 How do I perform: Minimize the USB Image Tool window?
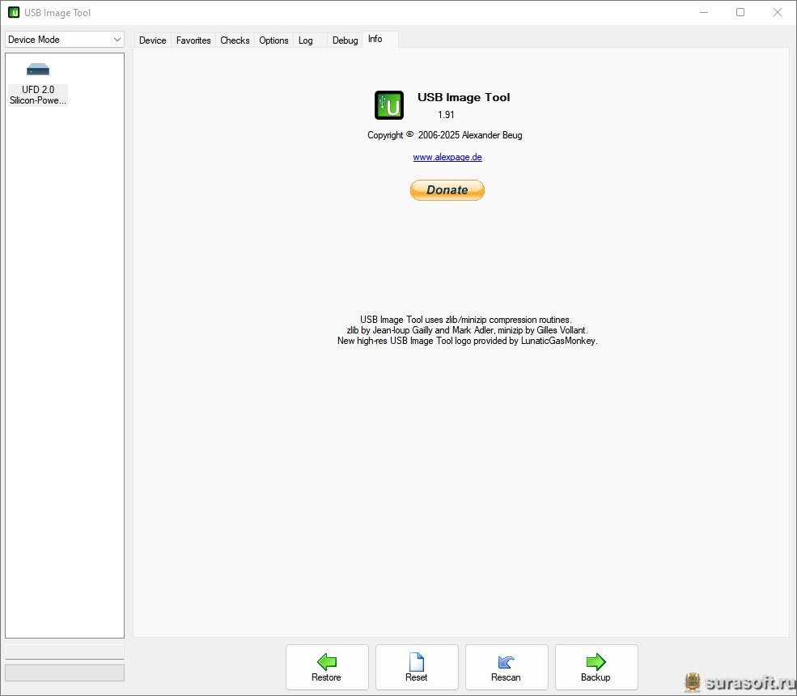(704, 13)
